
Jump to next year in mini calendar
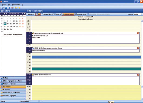click(x=25, y=14)
